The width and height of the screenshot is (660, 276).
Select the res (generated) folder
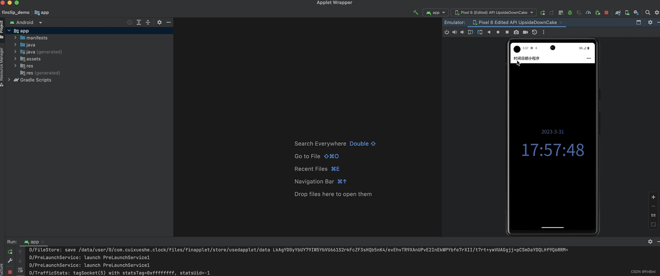tap(40, 73)
